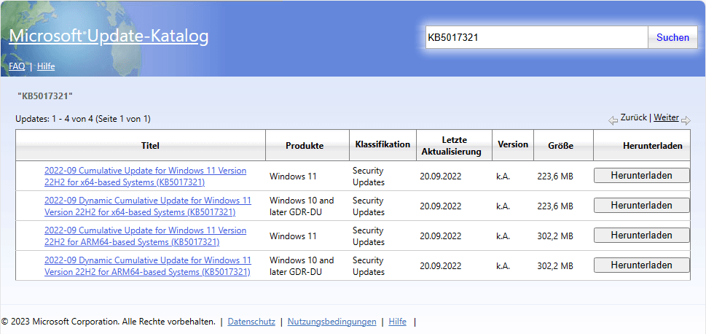The image size is (706, 334).
Task: Sort by the Version column header
Action: pos(513,144)
